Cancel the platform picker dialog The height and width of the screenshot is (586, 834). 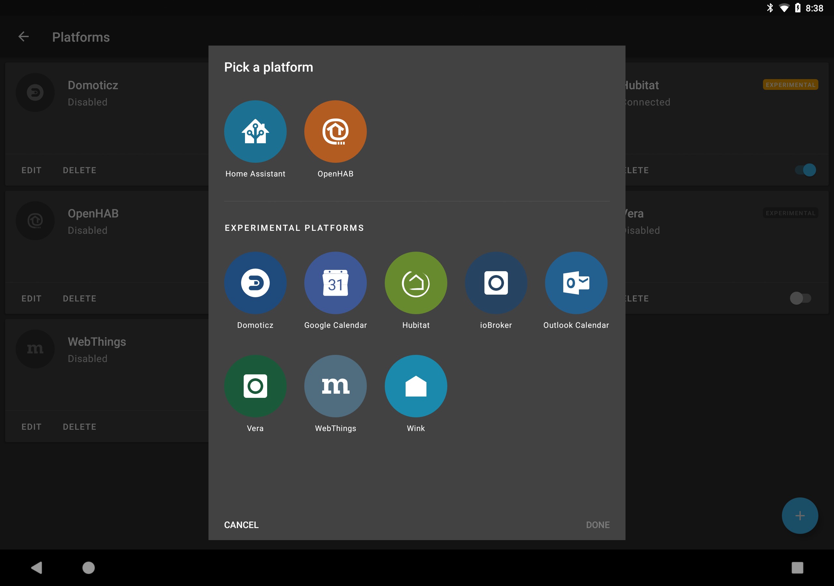click(241, 525)
